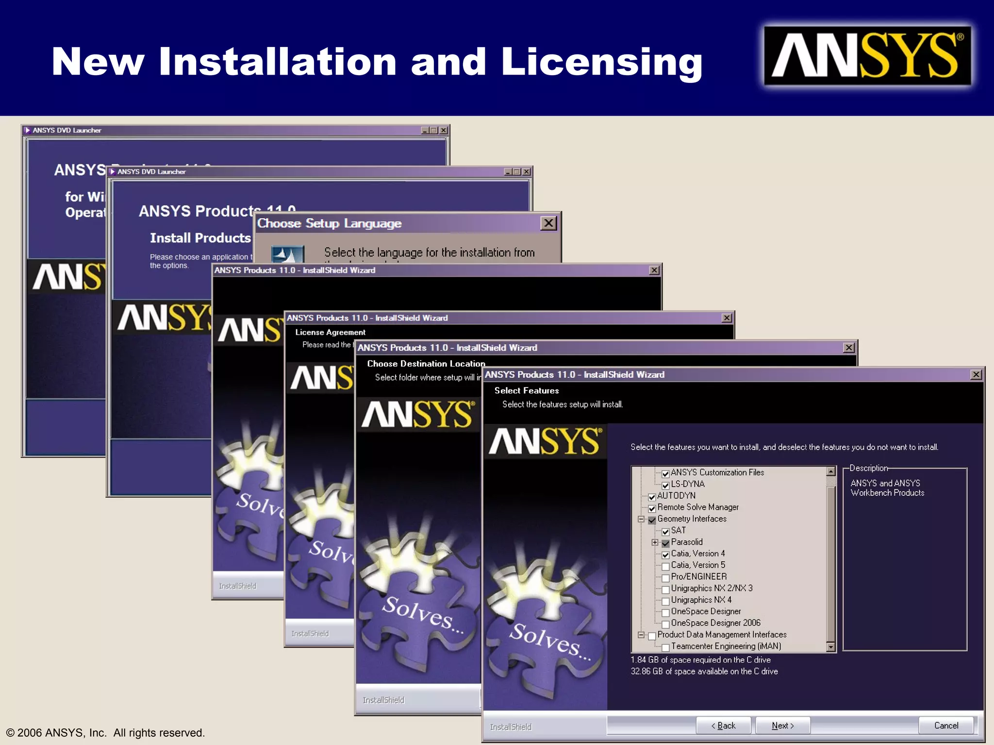Click the ANSYS logo in Select Features window
Image resolution: width=994 pixels, height=745 pixels.
(545, 441)
